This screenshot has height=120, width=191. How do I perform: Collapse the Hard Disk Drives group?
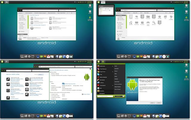click(x=30, y=15)
